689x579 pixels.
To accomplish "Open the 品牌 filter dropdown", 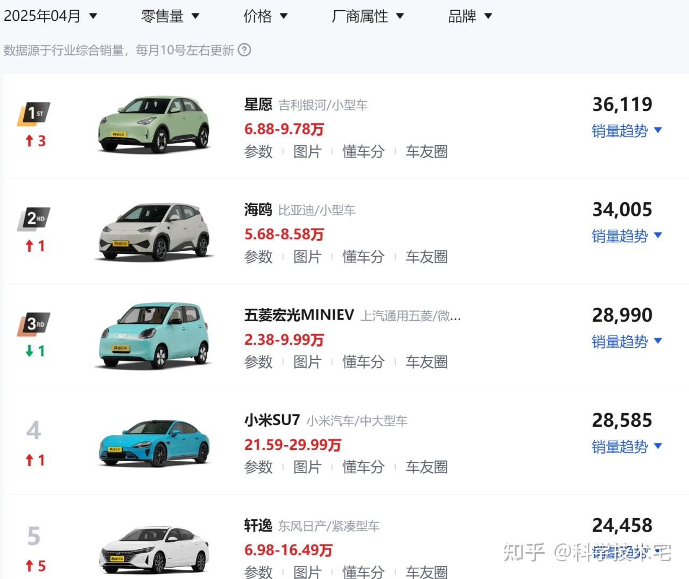I will pyautogui.click(x=469, y=16).
